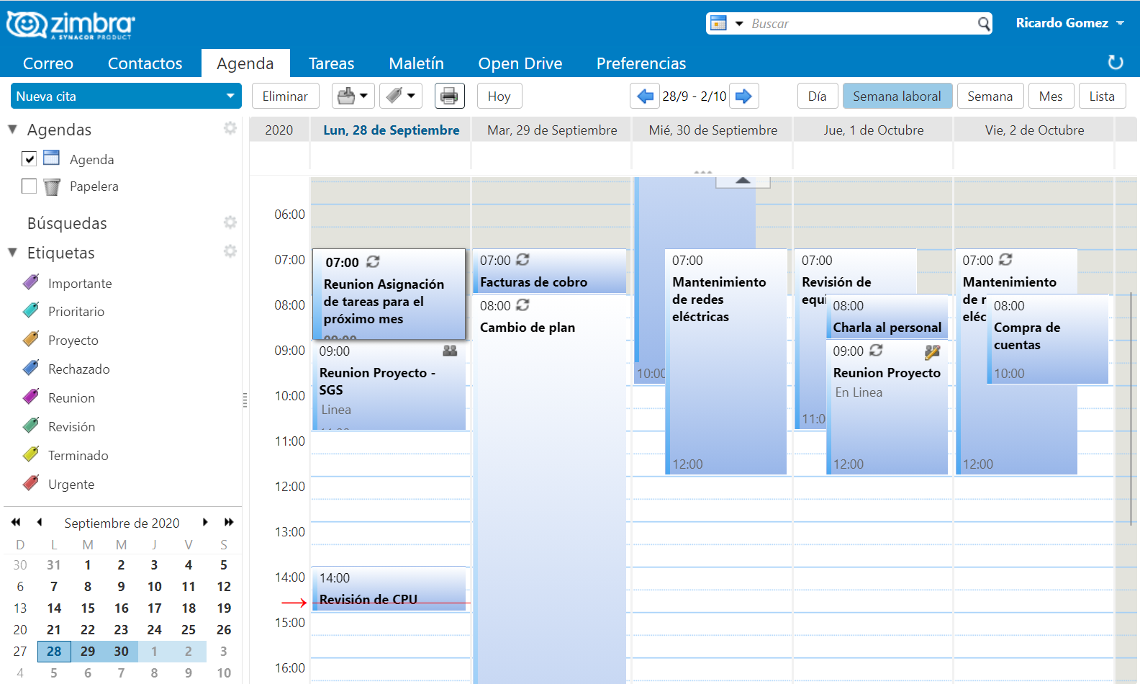Collapse the Agendas section

point(12,130)
